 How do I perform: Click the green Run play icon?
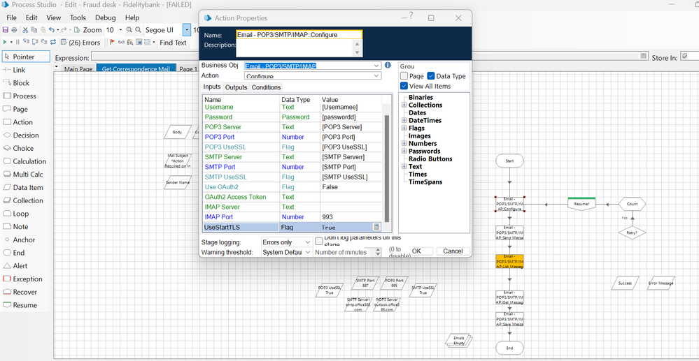click(6, 43)
